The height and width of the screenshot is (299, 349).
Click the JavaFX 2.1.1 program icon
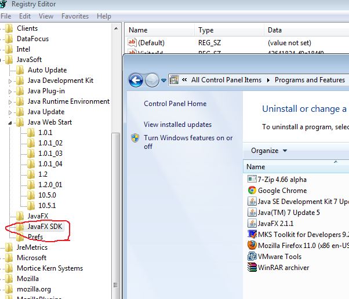[252, 224]
